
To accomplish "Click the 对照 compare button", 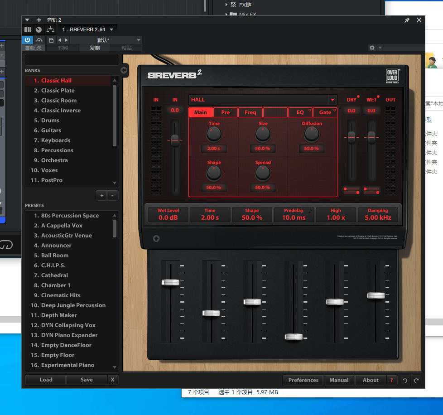I will click(x=63, y=48).
